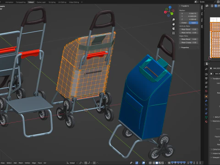The height and width of the screenshot is (165, 220).
Task: Open the Video Editing workspace tab
Action: (74, 2)
